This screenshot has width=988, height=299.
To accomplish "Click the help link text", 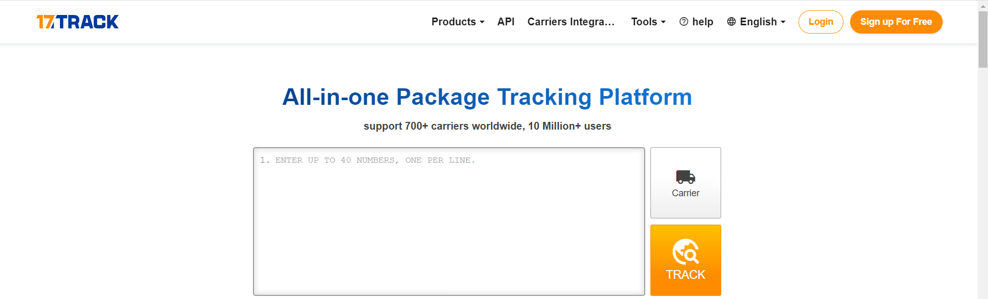I will 703,22.
